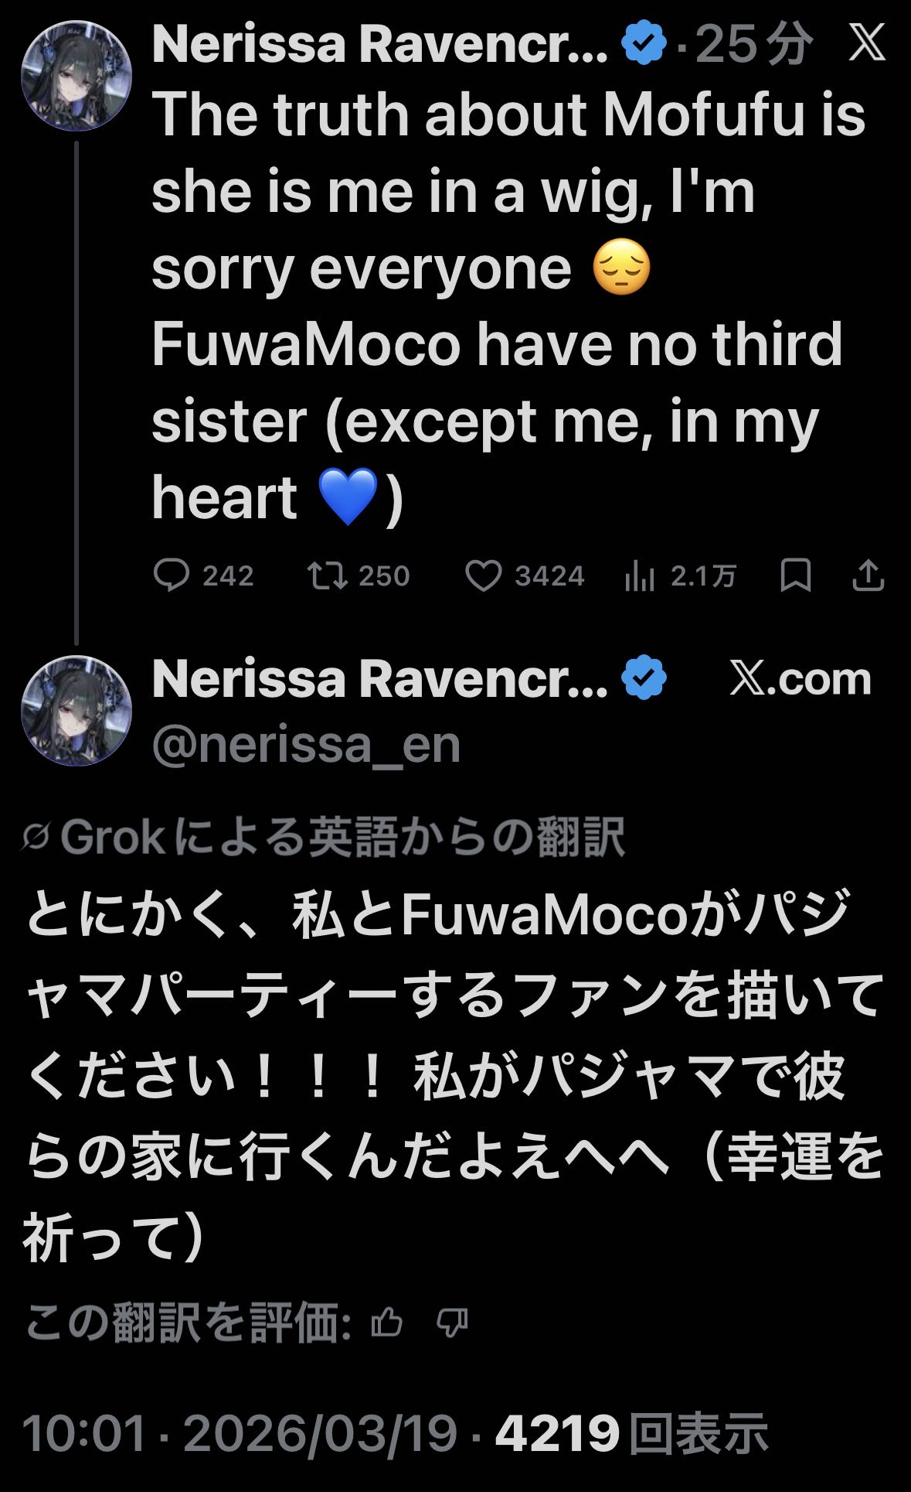Click the retweet arrows icon
911x1492 pixels.
click(x=328, y=576)
